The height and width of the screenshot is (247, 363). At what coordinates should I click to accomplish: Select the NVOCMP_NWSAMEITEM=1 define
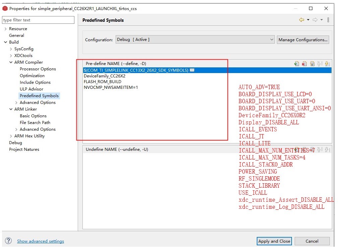pyautogui.click(x=111, y=87)
